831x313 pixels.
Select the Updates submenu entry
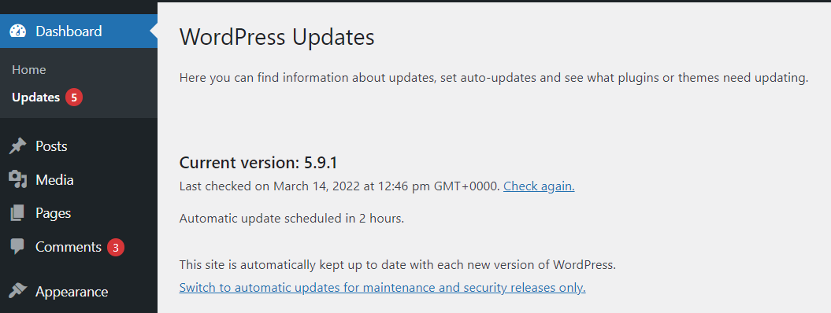point(36,98)
